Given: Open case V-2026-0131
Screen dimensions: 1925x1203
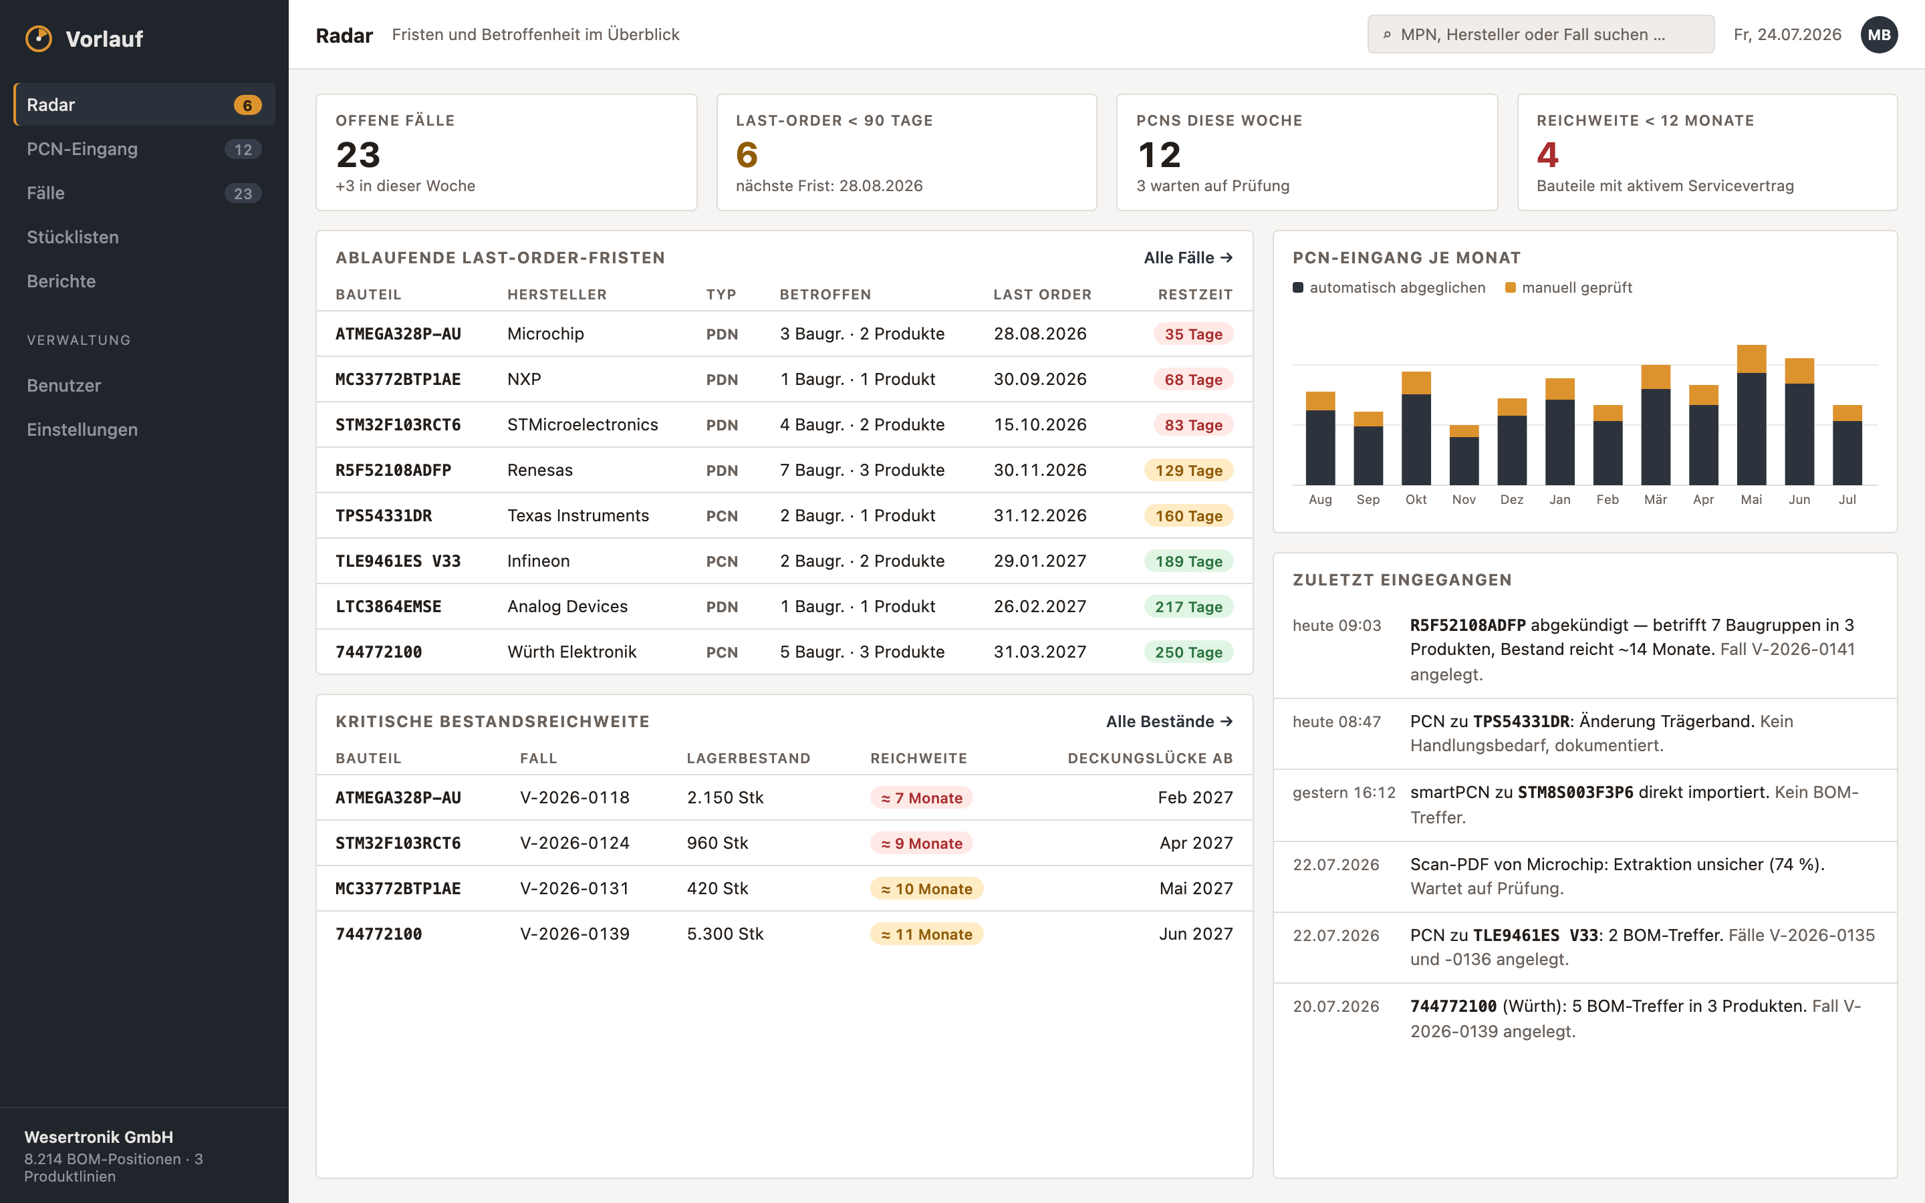Looking at the screenshot, I should (x=574, y=888).
